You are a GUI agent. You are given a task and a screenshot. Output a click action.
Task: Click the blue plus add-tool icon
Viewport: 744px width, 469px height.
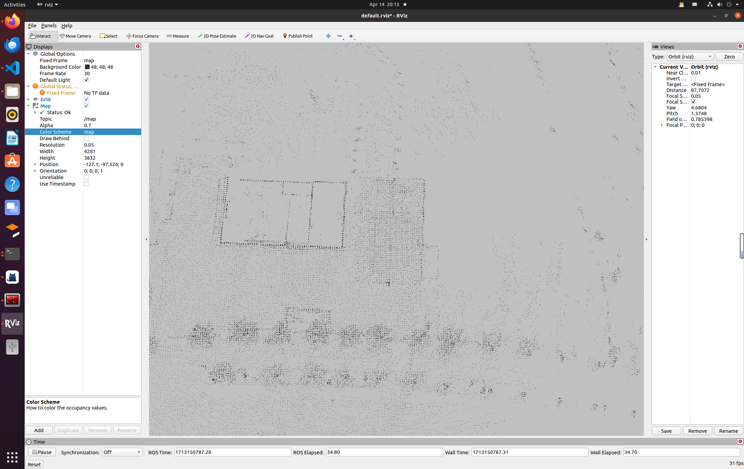tap(328, 36)
